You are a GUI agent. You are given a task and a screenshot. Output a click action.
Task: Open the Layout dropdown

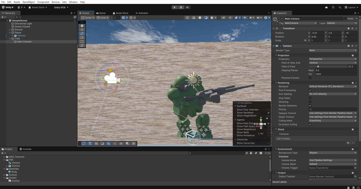tap(351, 7)
